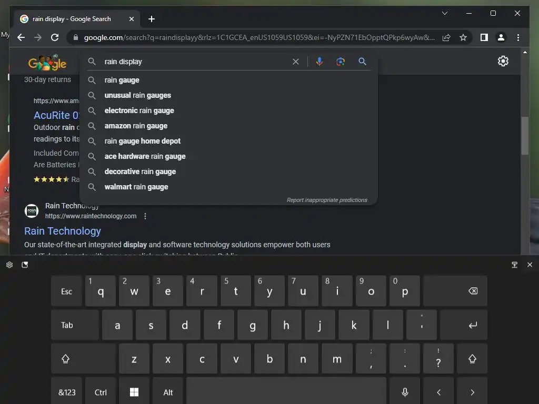
Task: Click the Google doodle logo
Action: point(47,63)
